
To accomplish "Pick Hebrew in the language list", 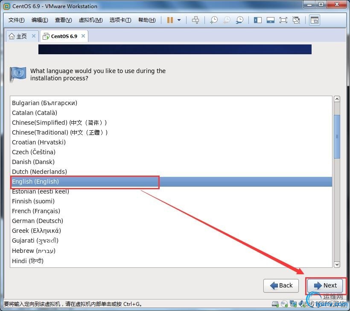I will (171, 251).
